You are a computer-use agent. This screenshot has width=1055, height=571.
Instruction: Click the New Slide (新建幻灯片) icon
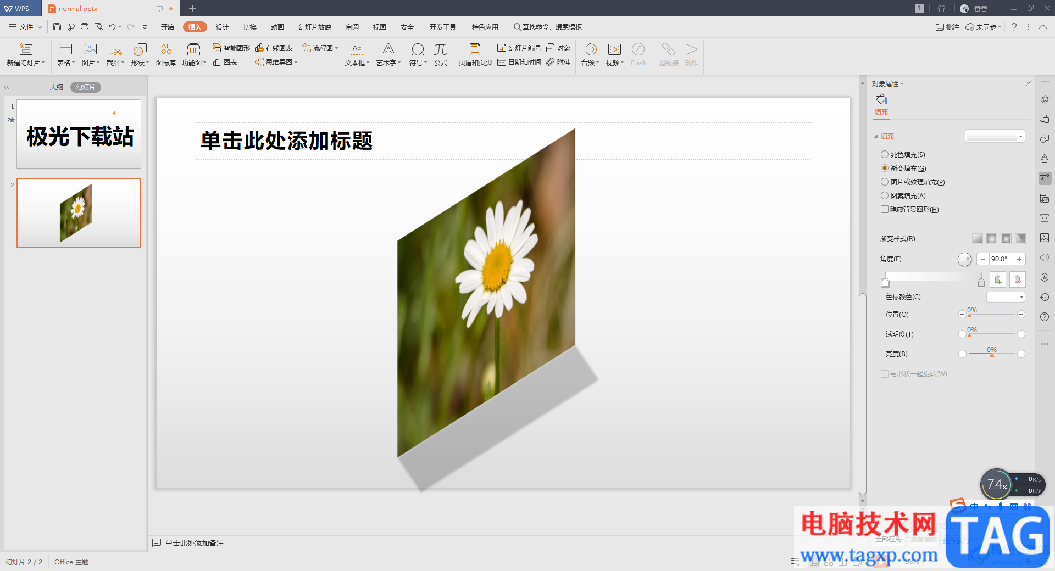(25, 50)
